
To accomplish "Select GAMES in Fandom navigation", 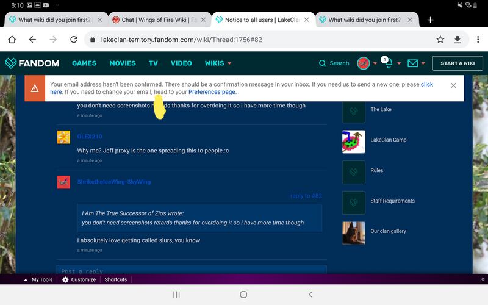I will pos(84,63).
